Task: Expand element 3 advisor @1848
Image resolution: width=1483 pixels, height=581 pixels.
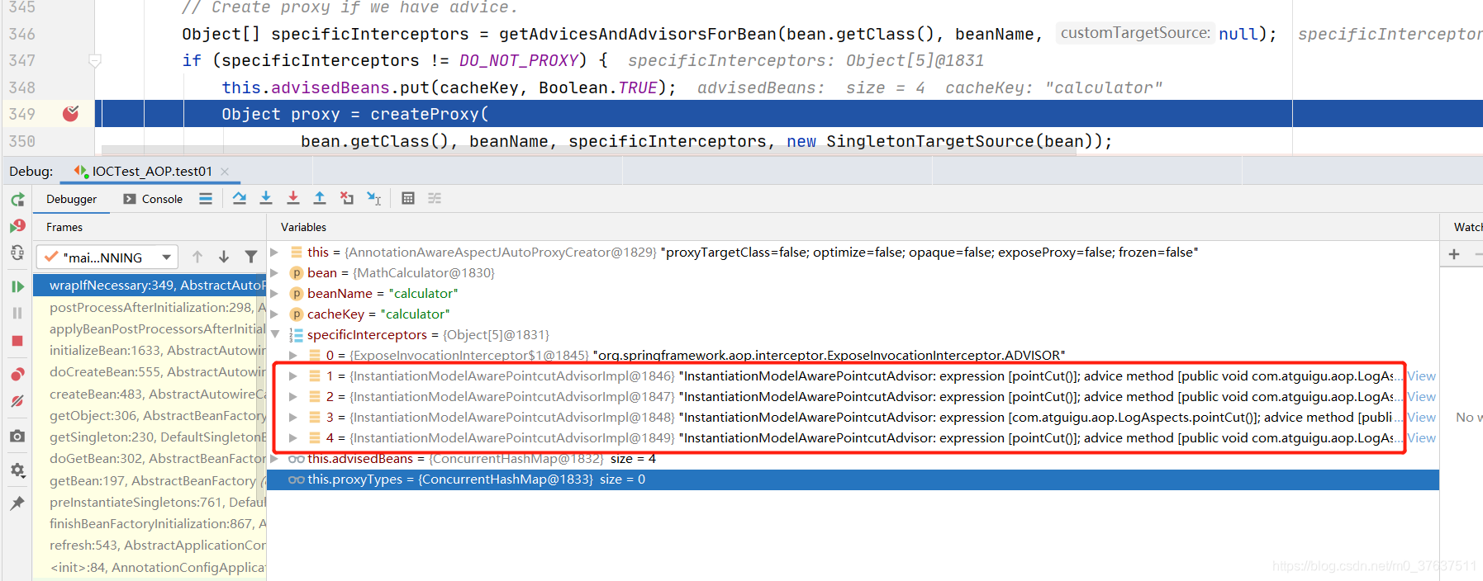Action: 293,417
